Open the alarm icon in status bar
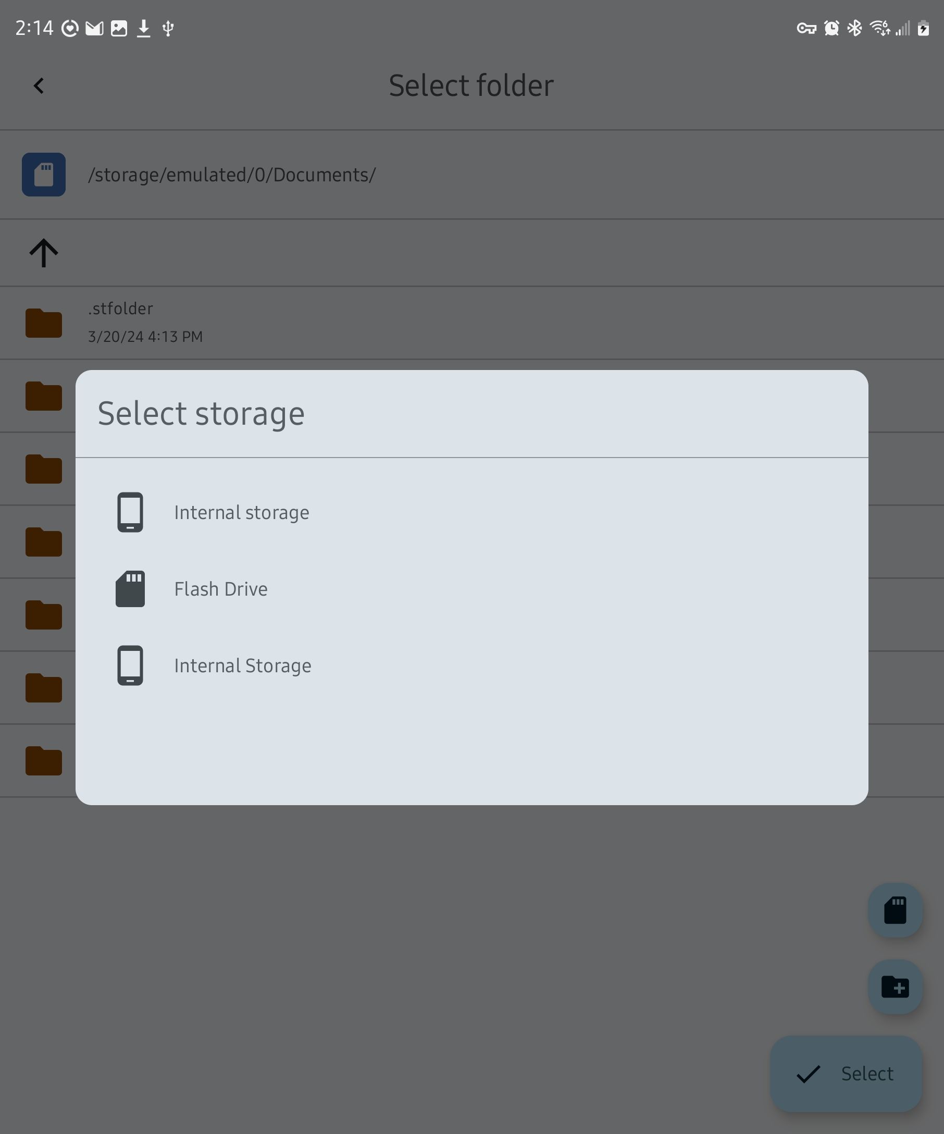Viewport: 944px width, 1134px height. tap(831, 28)
